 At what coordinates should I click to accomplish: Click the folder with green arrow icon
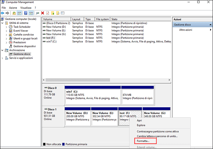(53, 13)
